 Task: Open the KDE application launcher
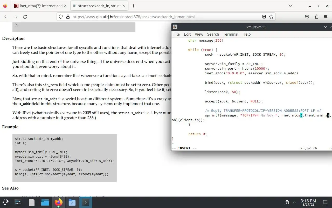point(6,202)
